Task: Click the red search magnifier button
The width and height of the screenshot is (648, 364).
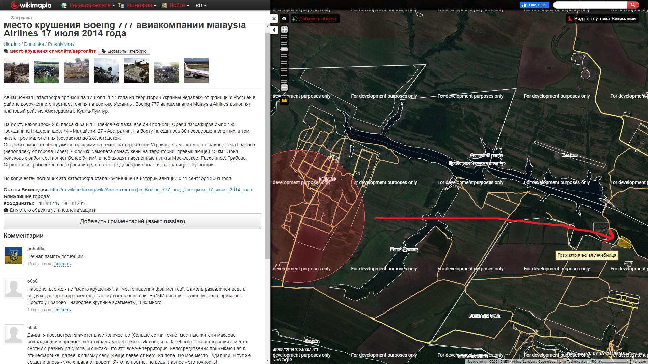Action: (633, 5)
